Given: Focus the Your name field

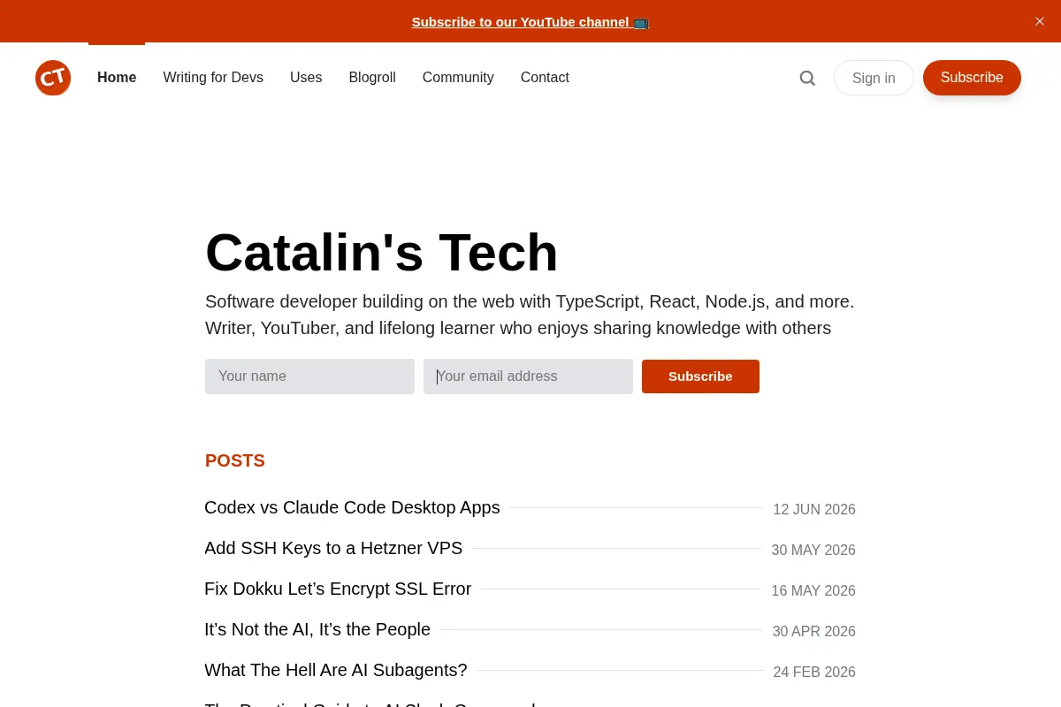Looking at the screenshot, I should (x=309, y=376).
